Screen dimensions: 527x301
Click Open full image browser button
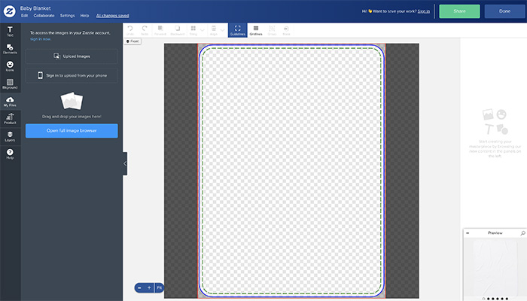click(72, 131)
